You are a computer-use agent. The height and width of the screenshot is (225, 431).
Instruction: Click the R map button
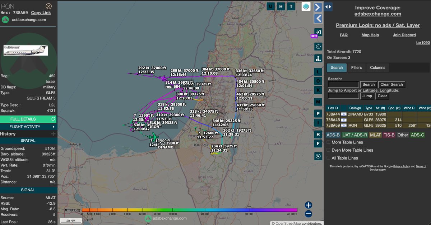[318, 134]
